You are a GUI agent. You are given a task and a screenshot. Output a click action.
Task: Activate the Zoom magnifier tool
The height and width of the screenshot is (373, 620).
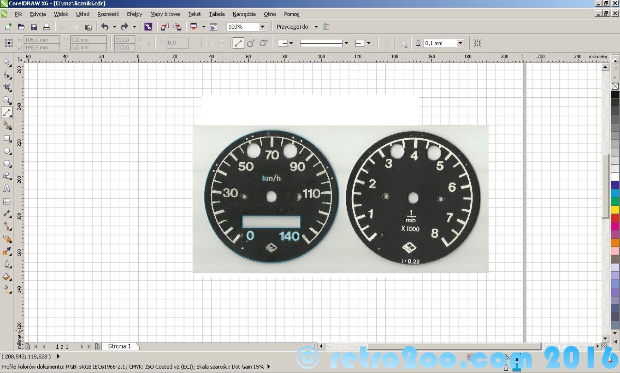[7, 100]
